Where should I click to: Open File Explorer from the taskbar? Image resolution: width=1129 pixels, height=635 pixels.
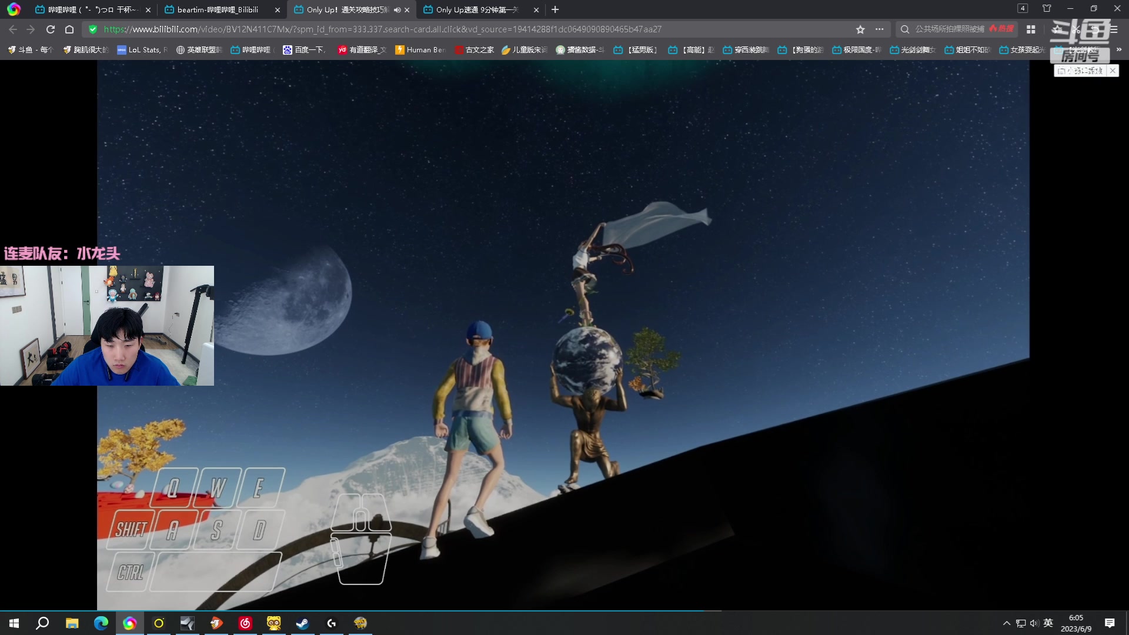(72, 623)
